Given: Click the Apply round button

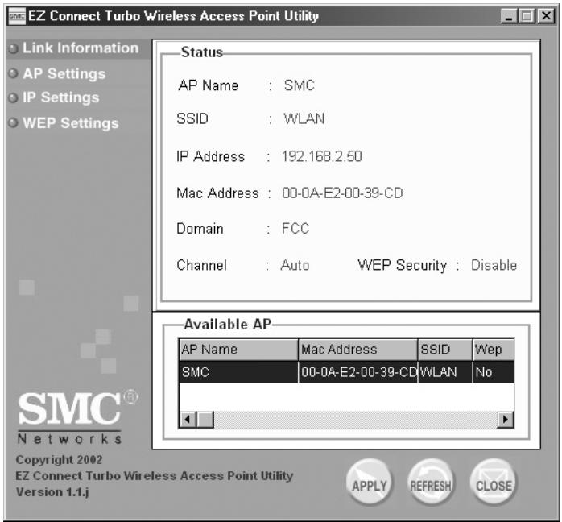Looking at the screenshot, I should pos(370,482).
